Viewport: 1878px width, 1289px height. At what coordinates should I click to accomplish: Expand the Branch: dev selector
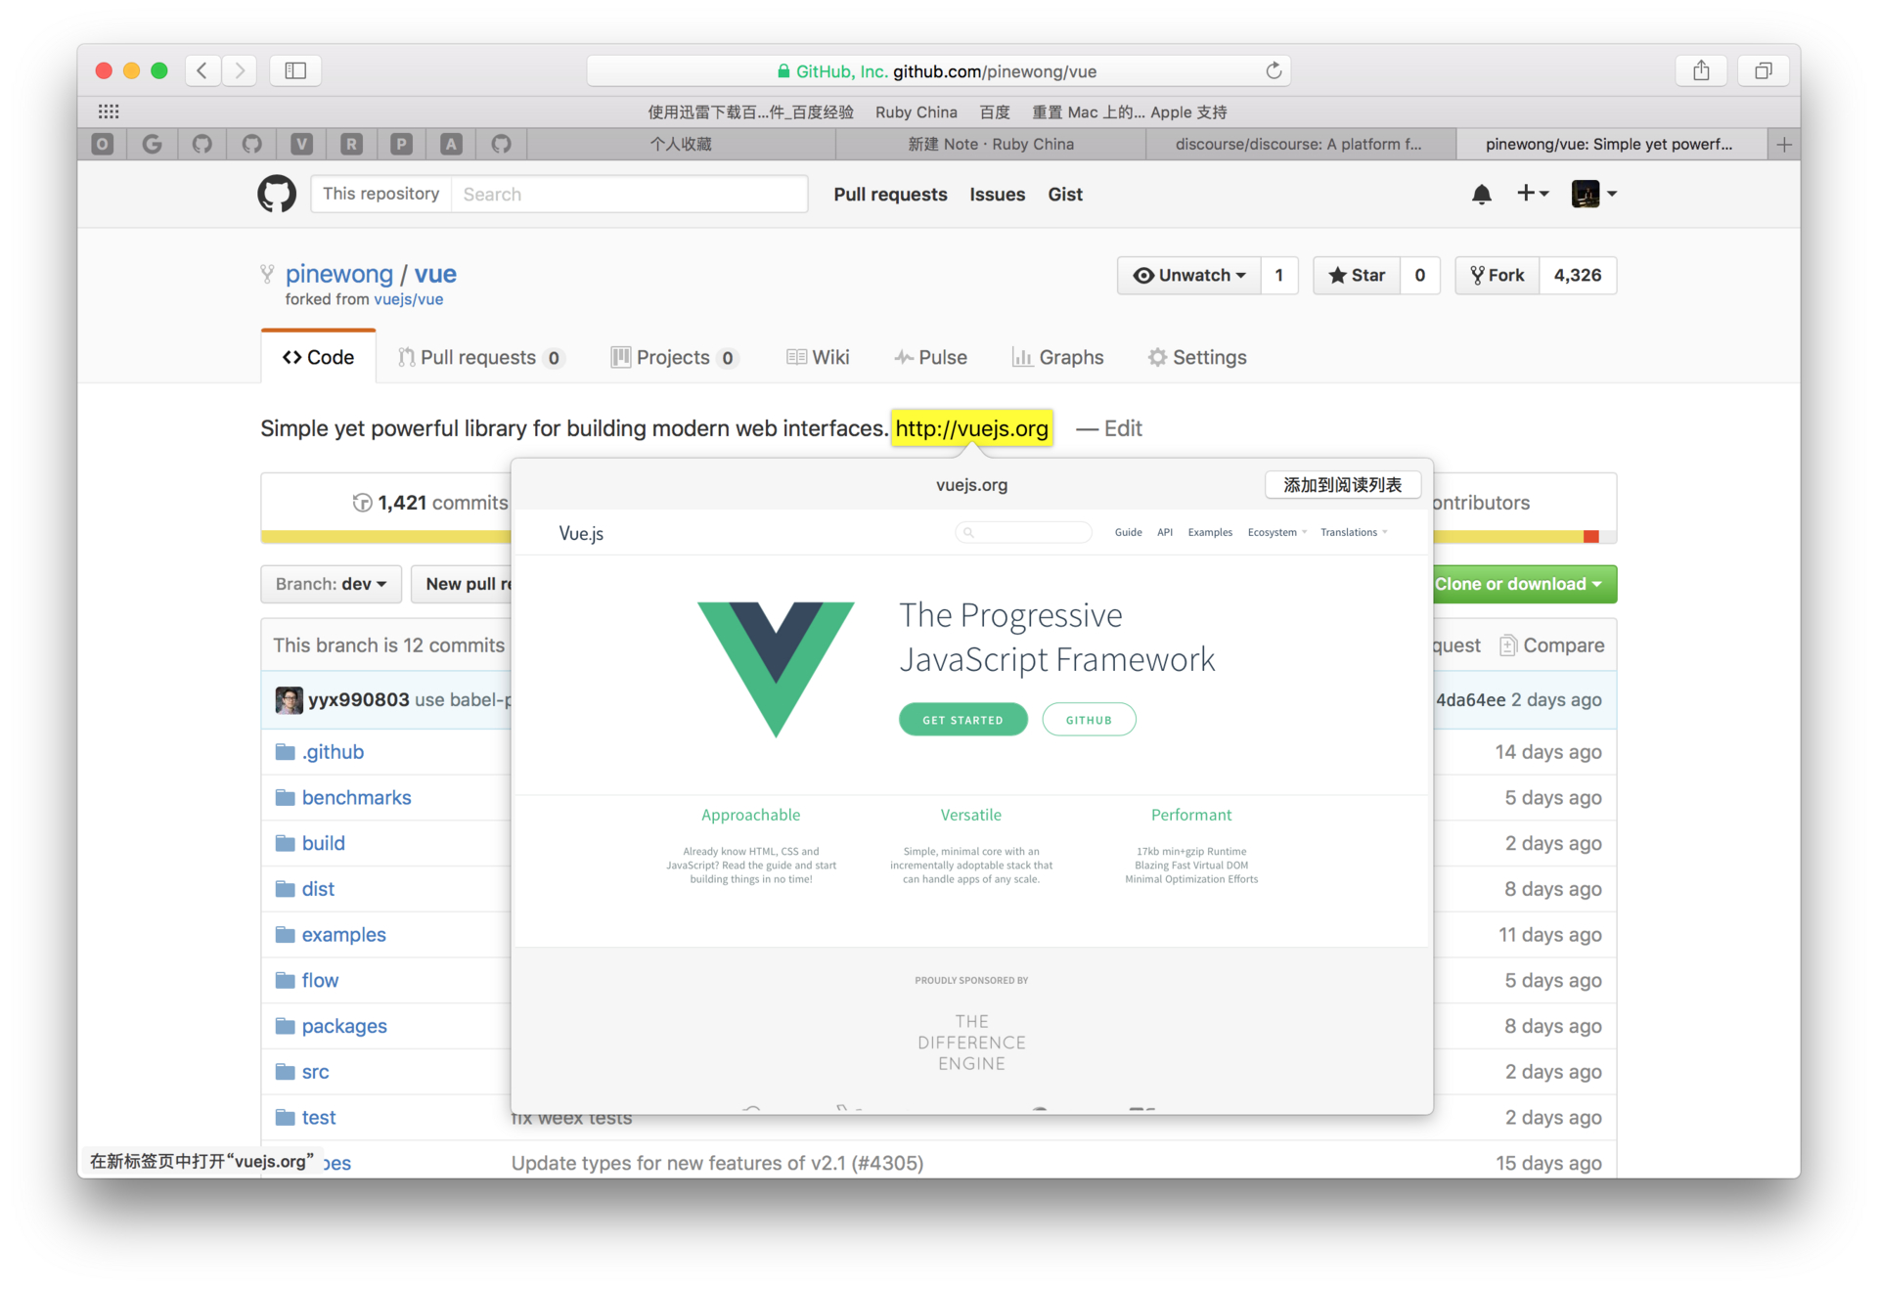click(x=331, y=584)
